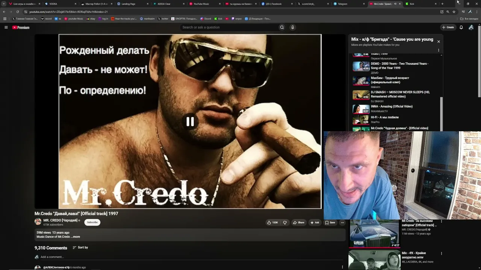This screenshot has width=481, height=270.
Task: Bookmark this page with the star
Action: click(454, 12)
